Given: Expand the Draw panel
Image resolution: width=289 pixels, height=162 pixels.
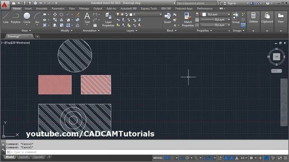Looking at the screenshot, I should (26, 31).
